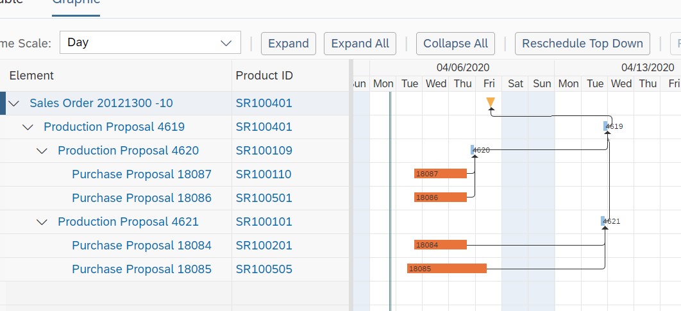681x311 pixels.
Task: Open Purchase Proposal 18087 link
Action: [142, 174]
